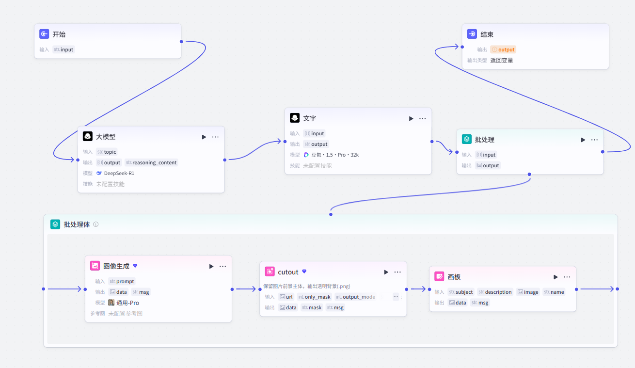Run the 大模型 node with play icon

tap(204, 137)
